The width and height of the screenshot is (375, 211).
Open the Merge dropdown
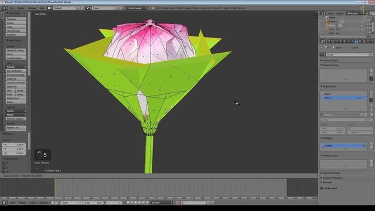coord(16,115)
